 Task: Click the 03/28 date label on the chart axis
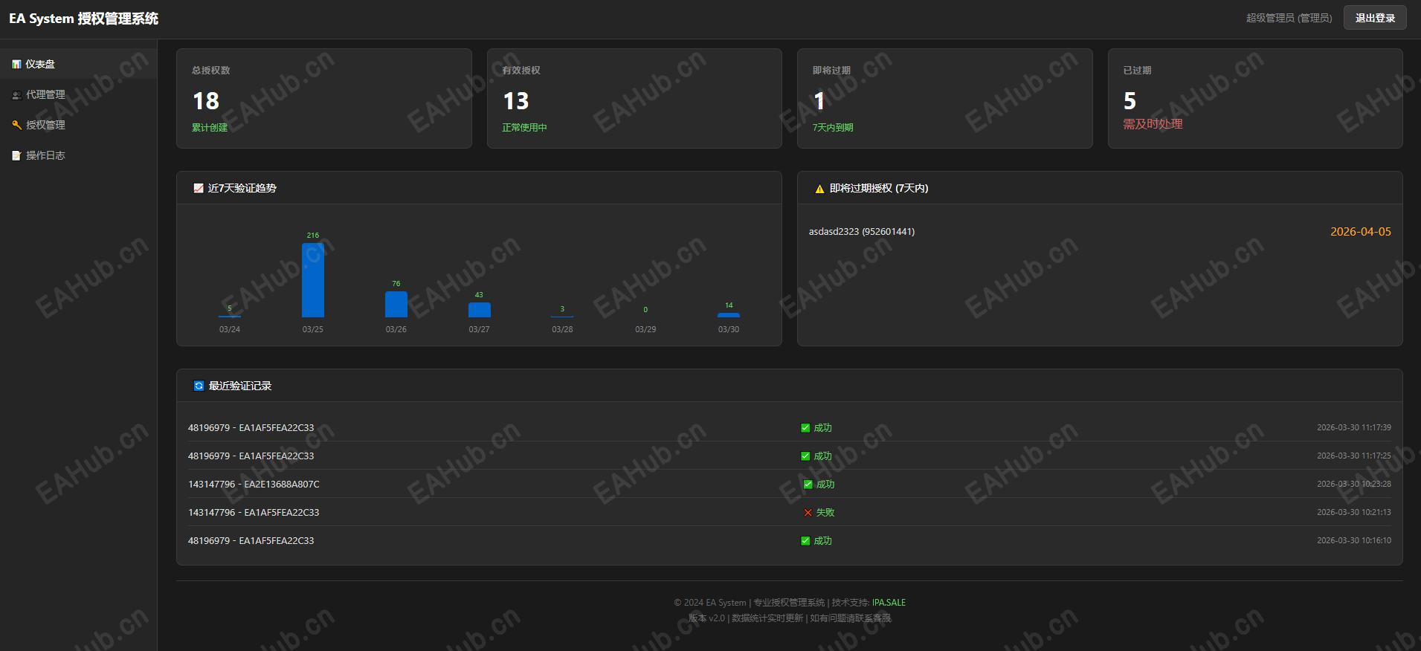coord(562,329)
